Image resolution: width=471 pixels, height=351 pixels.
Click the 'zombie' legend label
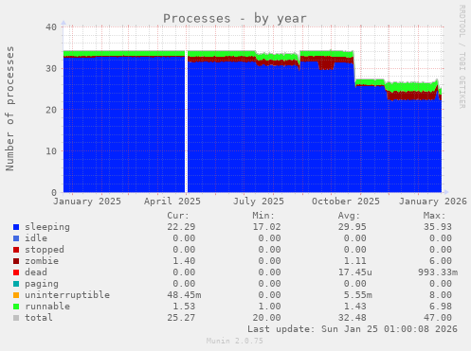pyautogui.click(x=42, y=261)
